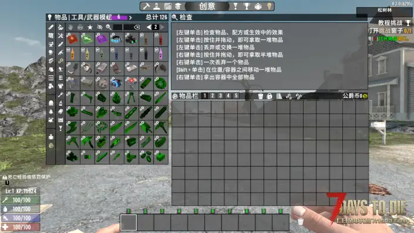Viewport: 414px width, 233px height.
Task: Switch to inventory page 1 tab
Action: 204,96
